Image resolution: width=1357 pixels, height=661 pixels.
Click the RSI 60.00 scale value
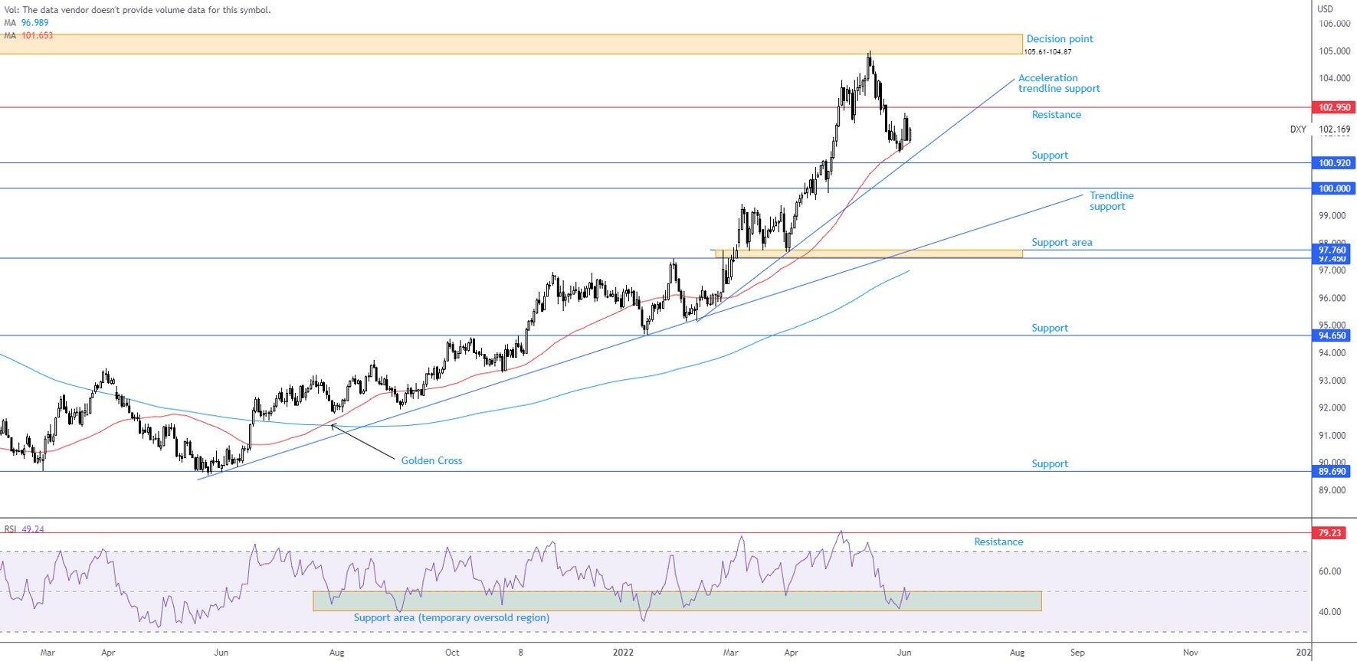click(x=1329, y=571)
